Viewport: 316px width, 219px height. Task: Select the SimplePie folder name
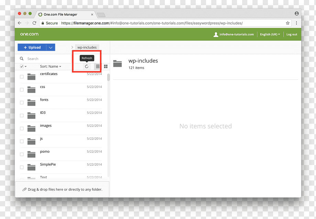click(48, 164)
